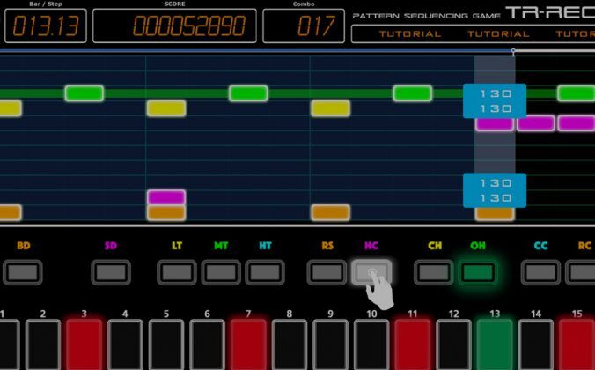Select the CC crash cymbal button
Viewport: 595px width, 370px height.
click(540, 272)
